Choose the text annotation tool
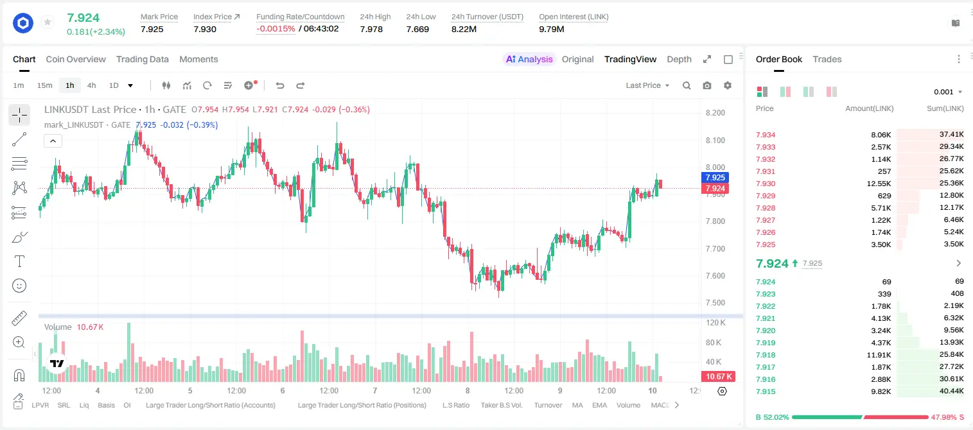 pyautogui.click(x=19, y=261)
